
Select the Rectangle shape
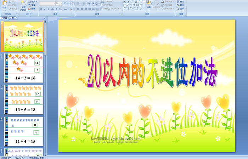[137, 2]
